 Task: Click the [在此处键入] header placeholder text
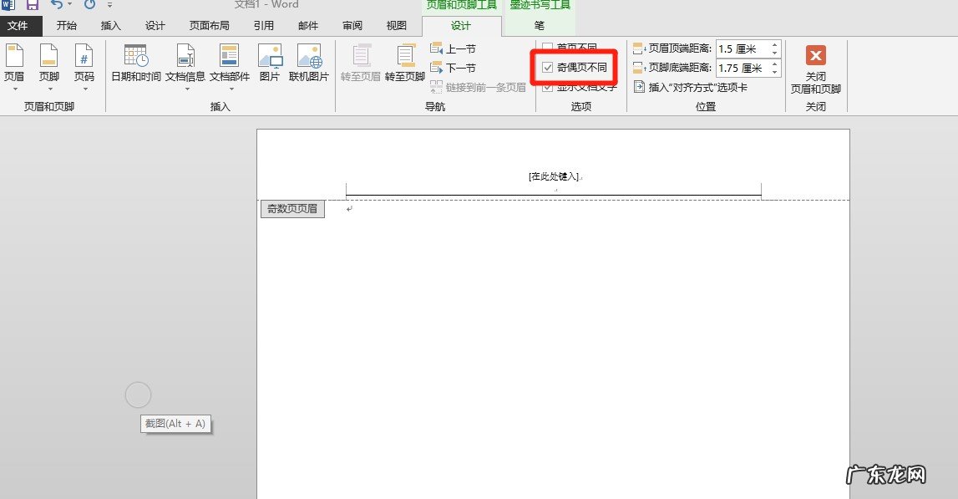tap(553, 176)
